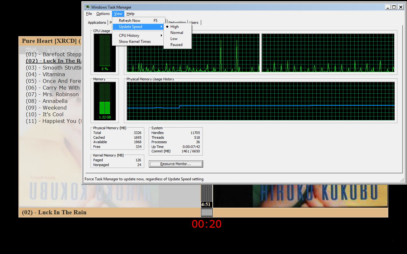Screen dimensions: 407x254
Task: Open the Options menu
Action: click(x=103, y=14)
